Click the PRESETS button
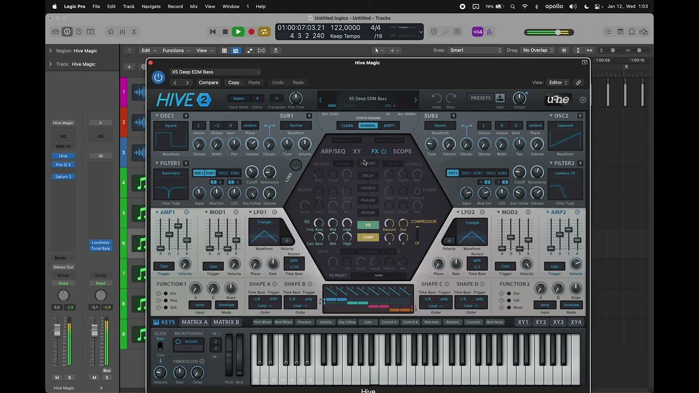The height and width of the screenshot is (393, 699). [481, 98]
